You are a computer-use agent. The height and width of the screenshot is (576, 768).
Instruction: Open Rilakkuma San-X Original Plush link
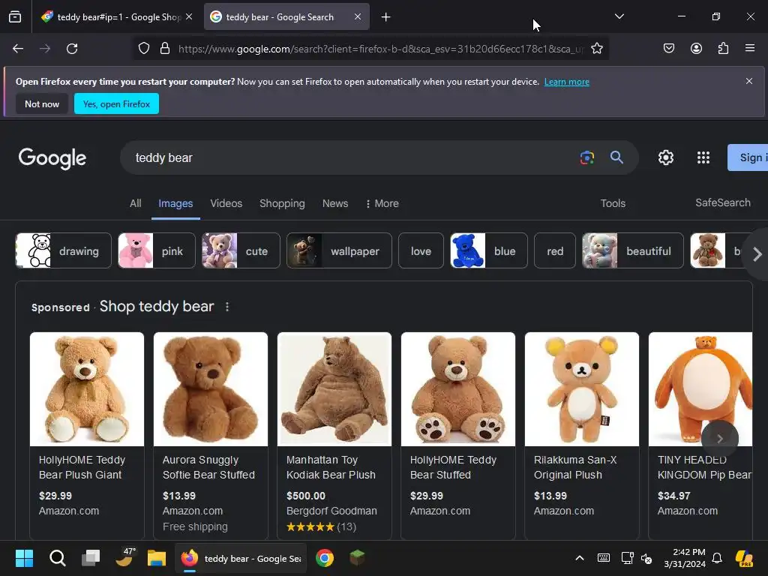(575, 467)
